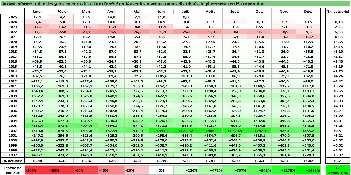351x175 pixels.
Task: Click the +942% green scale swatch
Action: 260,170
